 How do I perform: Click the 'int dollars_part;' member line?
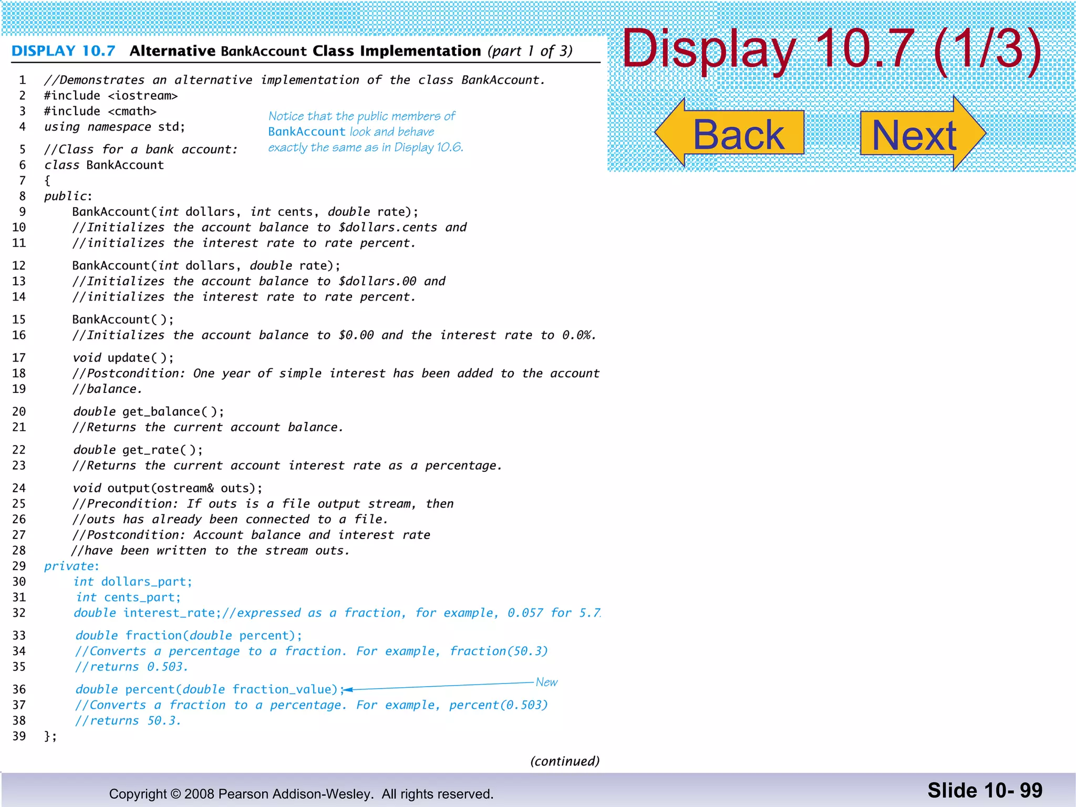pyautogui.click(x=133, y=582)
